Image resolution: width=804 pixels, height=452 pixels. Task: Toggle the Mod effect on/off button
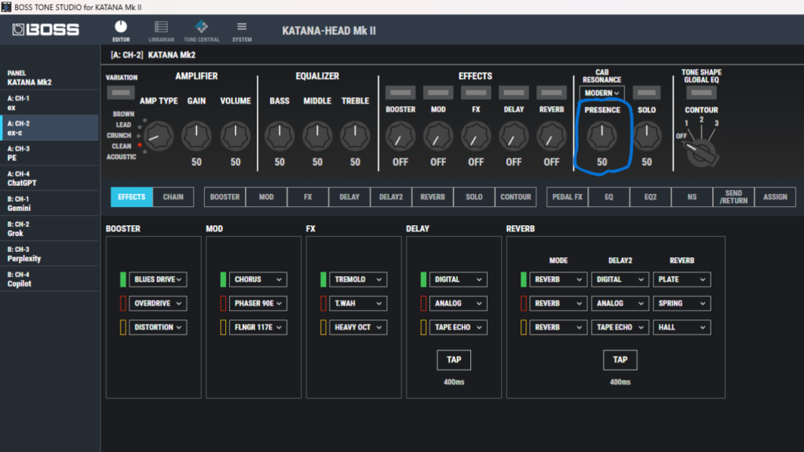438,93
